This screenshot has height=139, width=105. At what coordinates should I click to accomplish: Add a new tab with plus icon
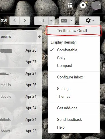point(39,37)
